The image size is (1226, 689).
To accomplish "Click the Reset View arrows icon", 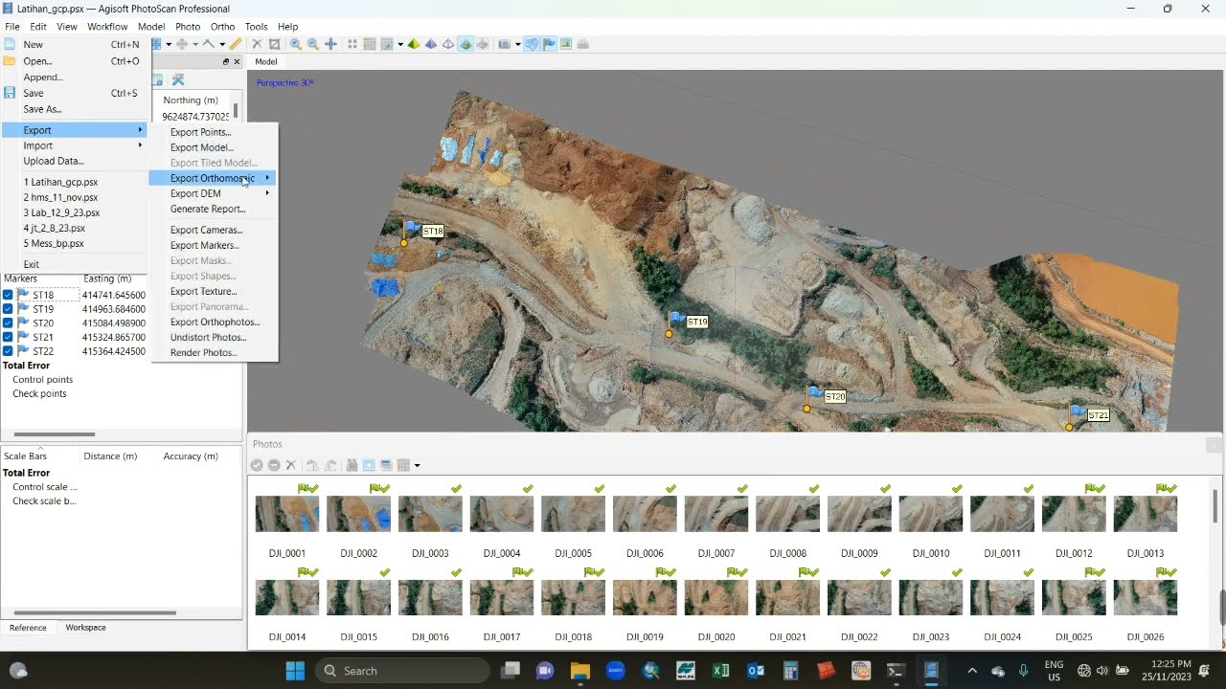I will point(330,44).
